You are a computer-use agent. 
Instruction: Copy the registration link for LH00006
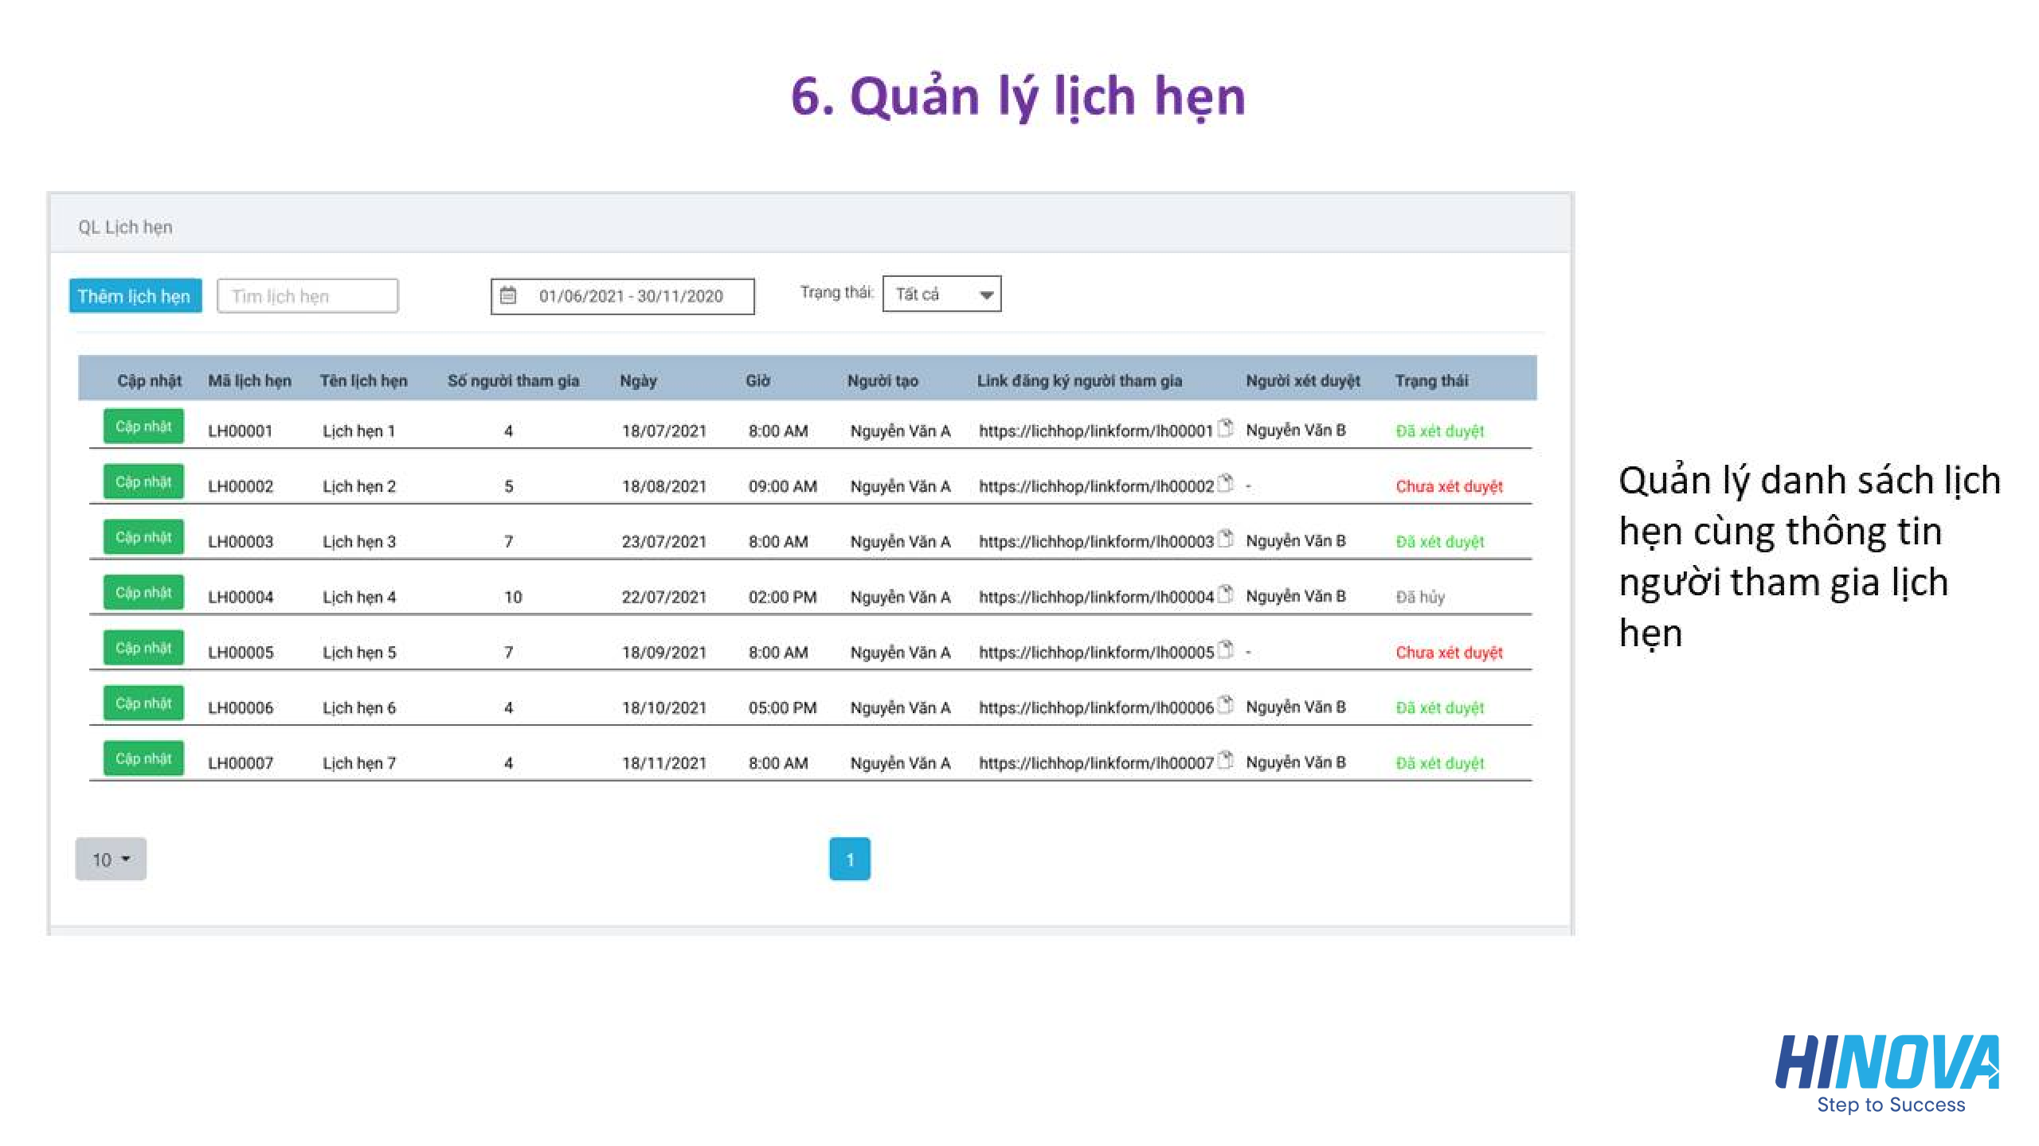pos(1226,704)
